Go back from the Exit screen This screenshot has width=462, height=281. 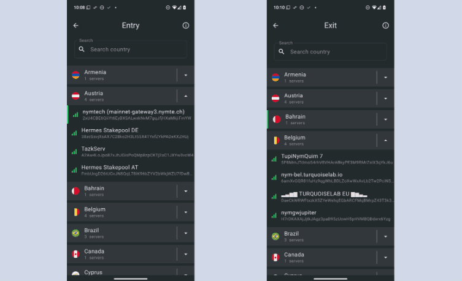pos(275,26)
